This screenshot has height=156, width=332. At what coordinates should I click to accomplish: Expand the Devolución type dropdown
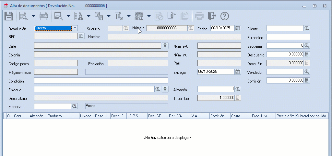tap(75, 28)
